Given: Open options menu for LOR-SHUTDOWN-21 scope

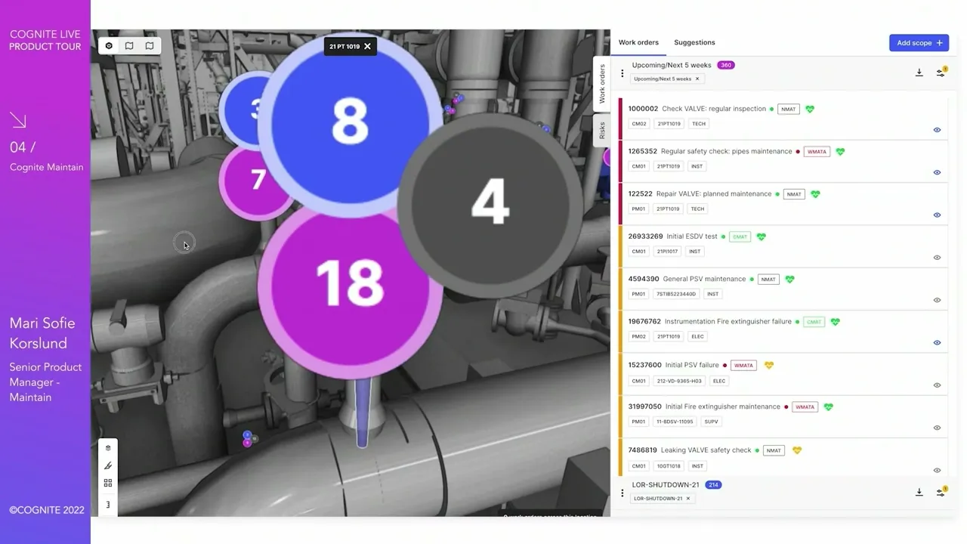Looking at the screenshot, I should coord(623,493).
